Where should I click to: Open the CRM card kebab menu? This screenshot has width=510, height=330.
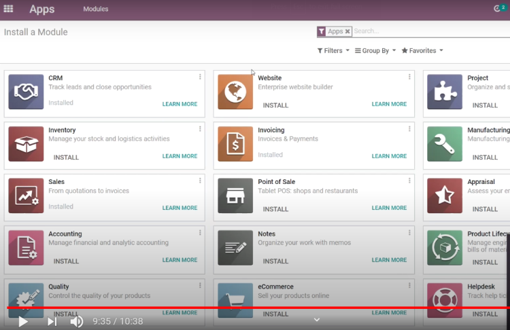pos(200,77)
